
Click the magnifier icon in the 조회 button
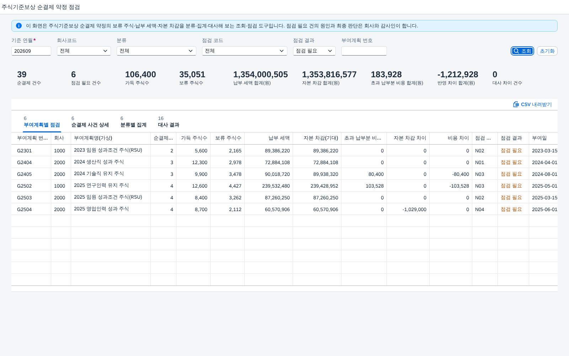(x=516, y=51)
